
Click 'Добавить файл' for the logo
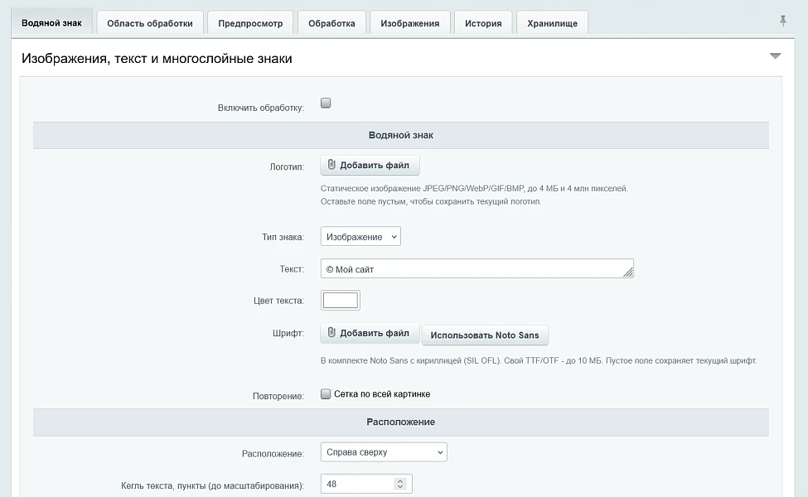370,166
